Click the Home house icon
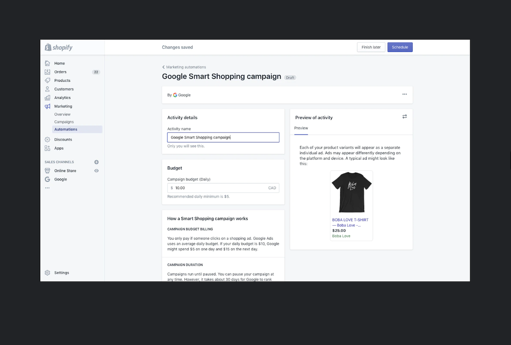Viewport: 511px width, 345px height. [x=47, y=63]
